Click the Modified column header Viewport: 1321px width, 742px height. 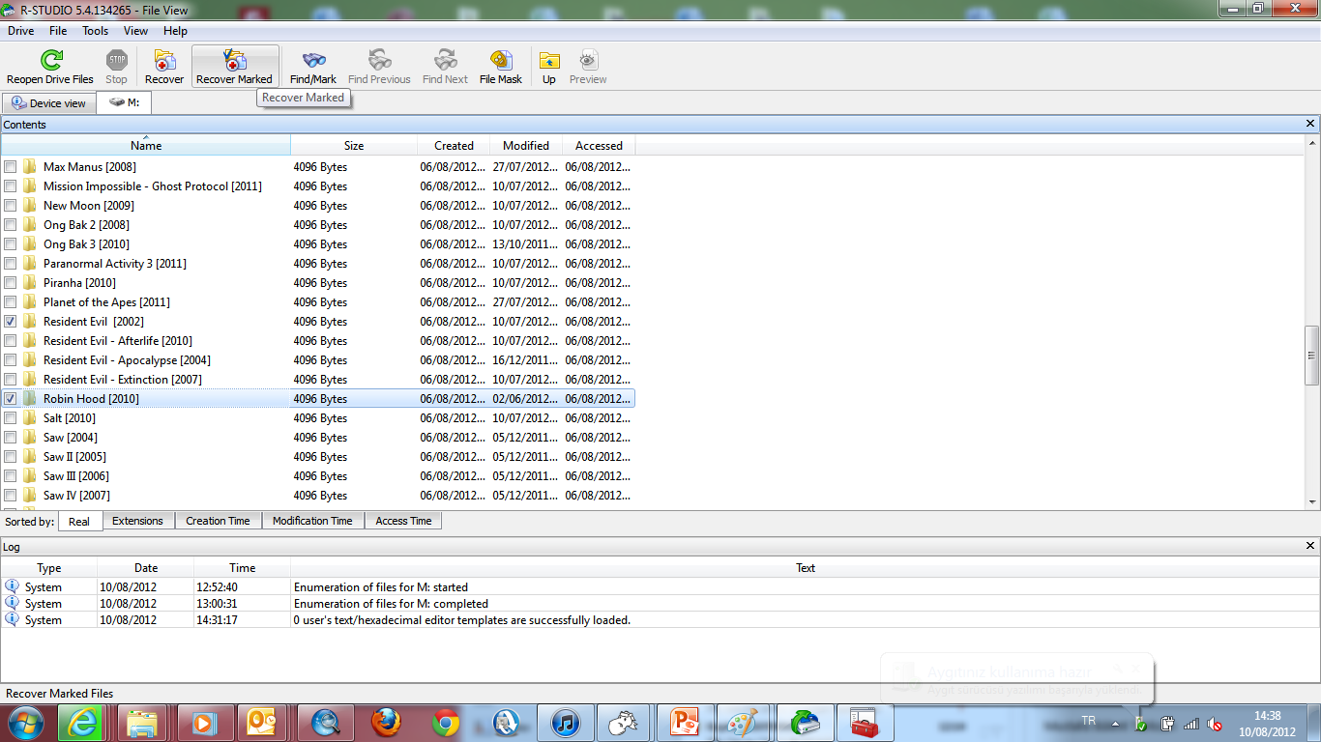[x=526, y=146]
